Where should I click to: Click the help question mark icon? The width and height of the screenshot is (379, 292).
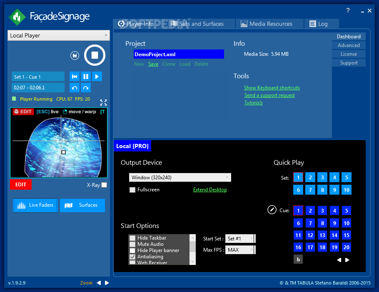tap(348, 10)
